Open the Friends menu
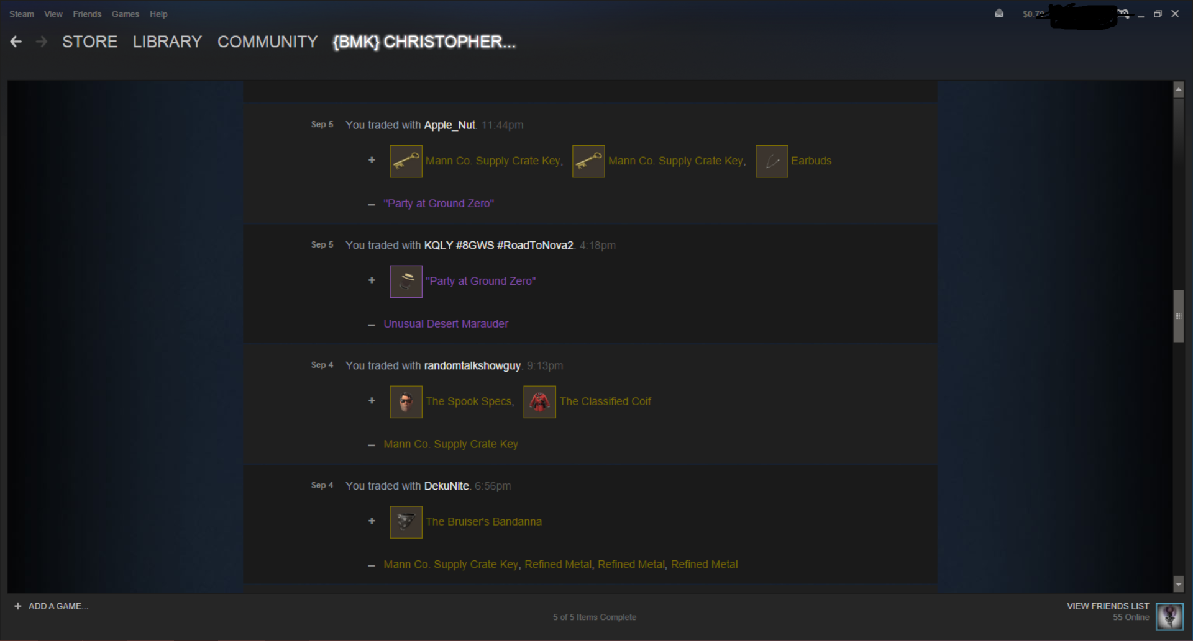The width and height of the screenshot is (1193, 641). pyautogui.click(x=87, y=14)
